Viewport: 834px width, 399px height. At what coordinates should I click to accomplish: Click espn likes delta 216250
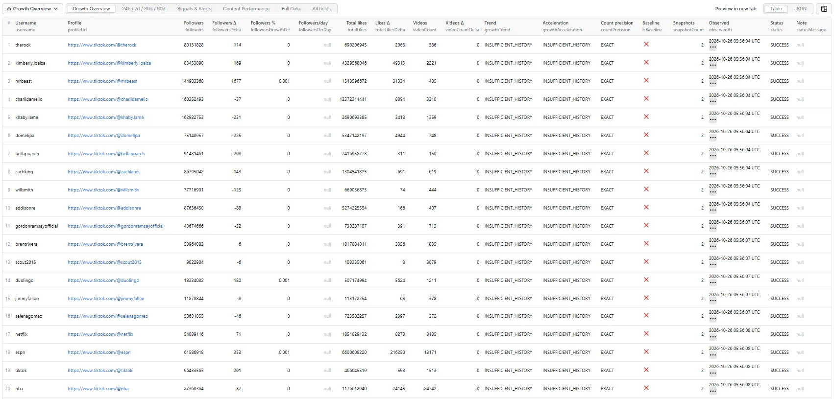tap(397, 352)
